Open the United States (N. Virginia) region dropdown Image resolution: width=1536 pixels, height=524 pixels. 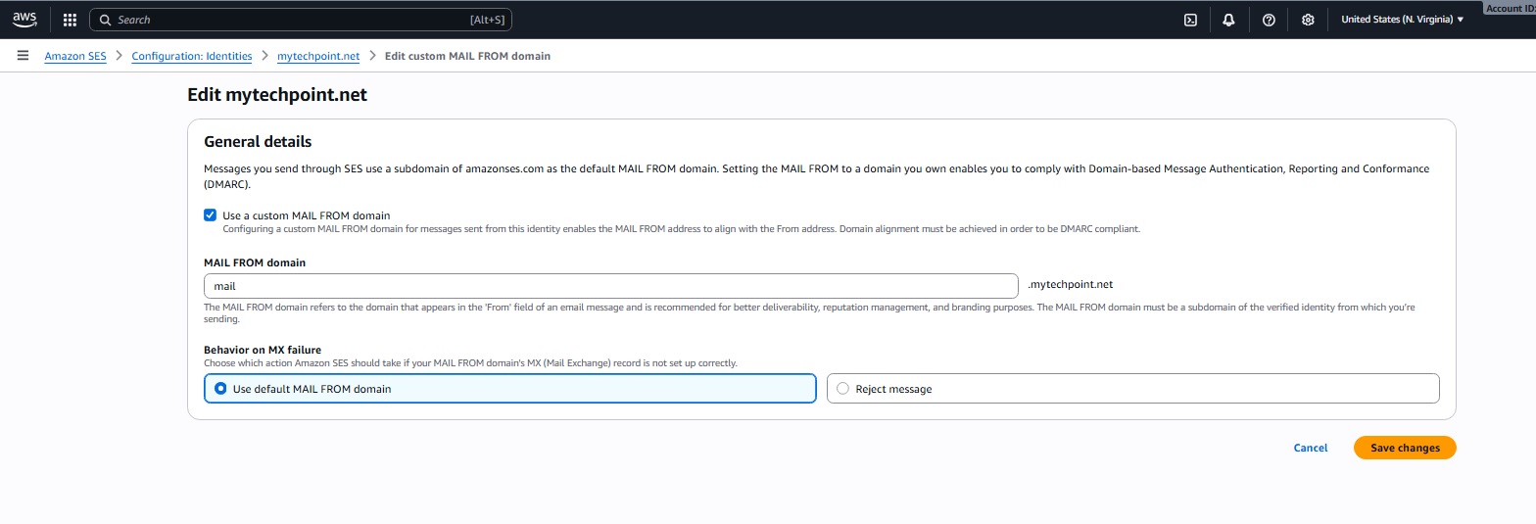tap(1402, 20)
